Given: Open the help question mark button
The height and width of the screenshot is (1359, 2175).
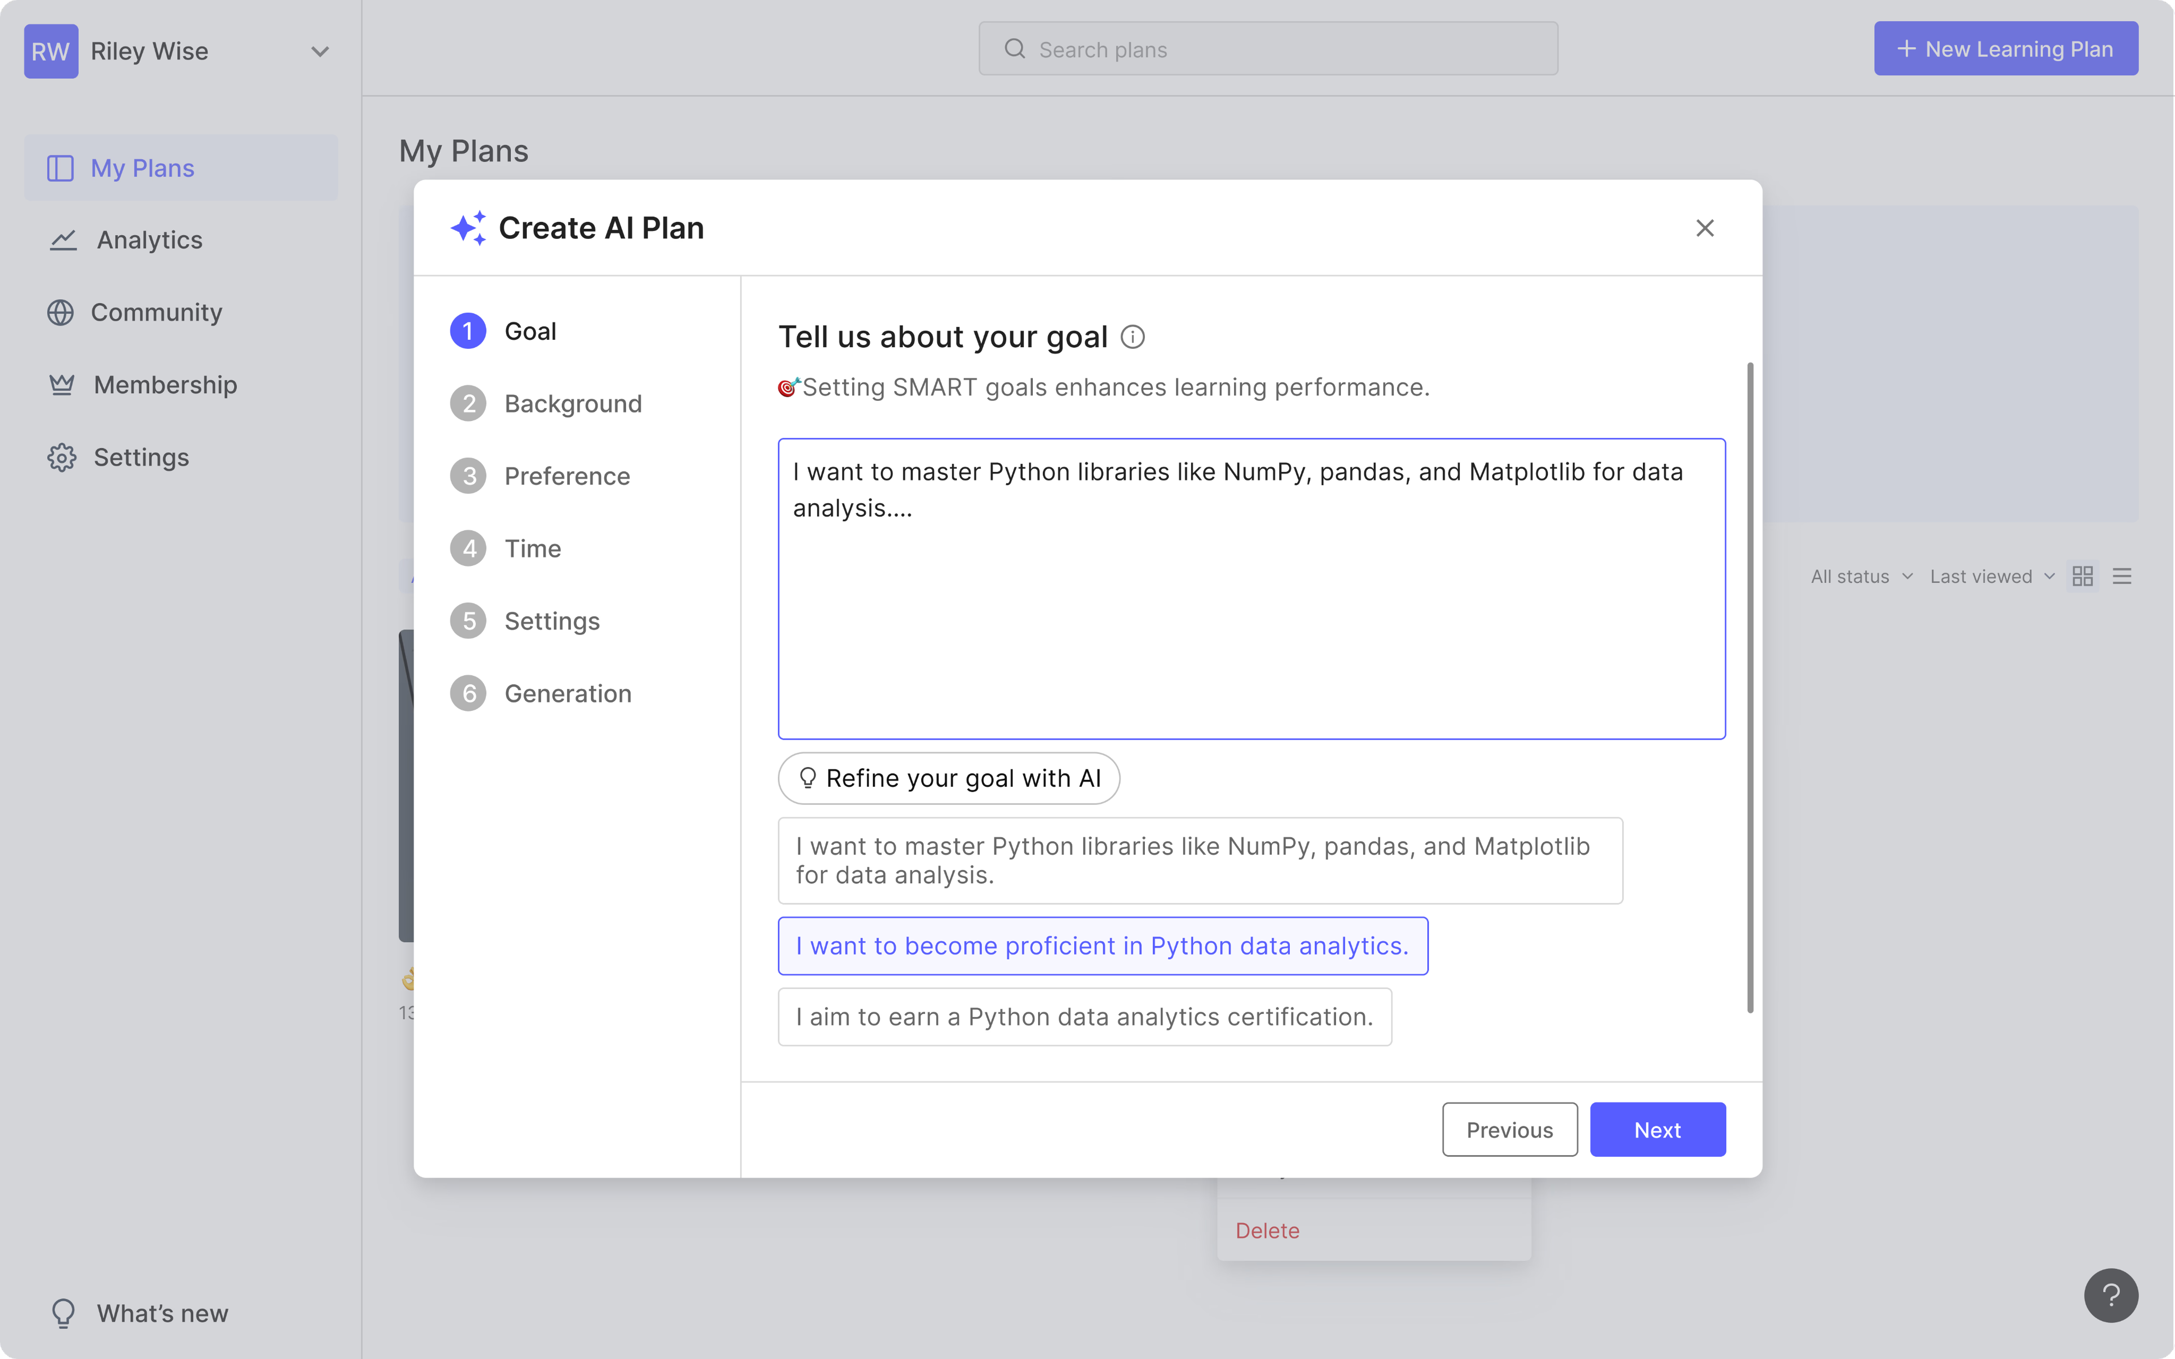Looking at the screenshot, I should [x=2111, y=1295].
